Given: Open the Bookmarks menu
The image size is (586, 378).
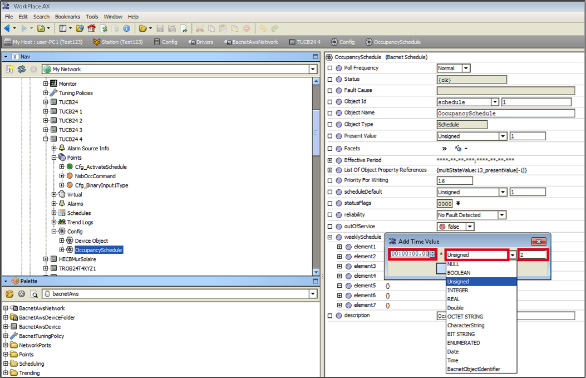Looking at the screenshot, I should [x=67, y=17].
